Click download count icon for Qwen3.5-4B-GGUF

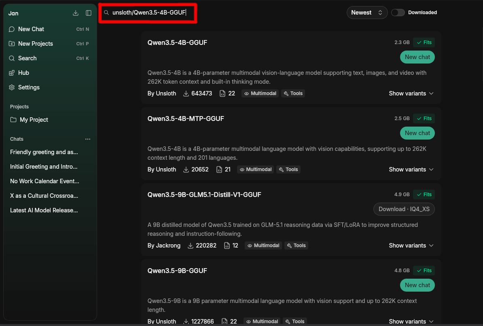click(186, 94)
